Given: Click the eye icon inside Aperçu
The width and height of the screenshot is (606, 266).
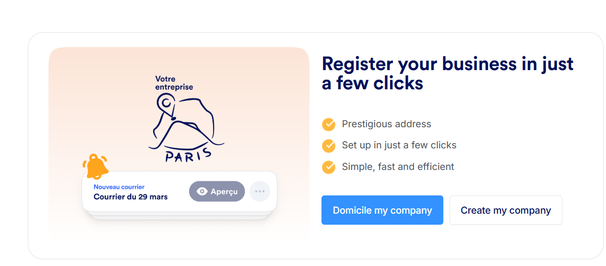Looking at the screenshot, I should tap(202, 192).
